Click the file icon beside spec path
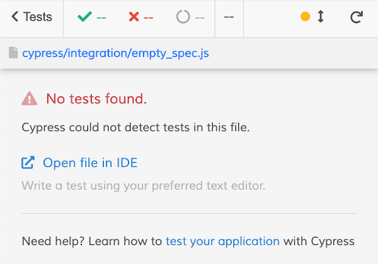The width and height of the screenshot is (378, 264). pos(13,54)
